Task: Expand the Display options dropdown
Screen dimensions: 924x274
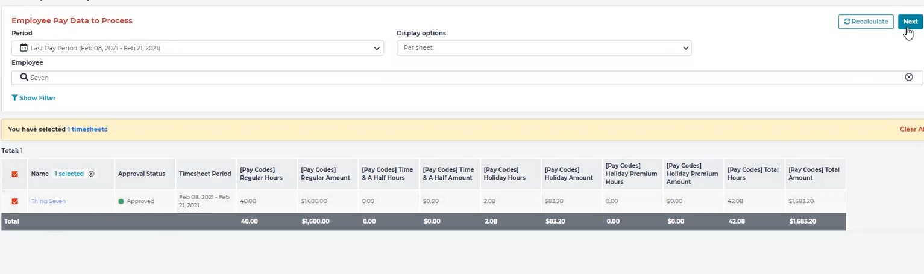Action: pos(544,48)
